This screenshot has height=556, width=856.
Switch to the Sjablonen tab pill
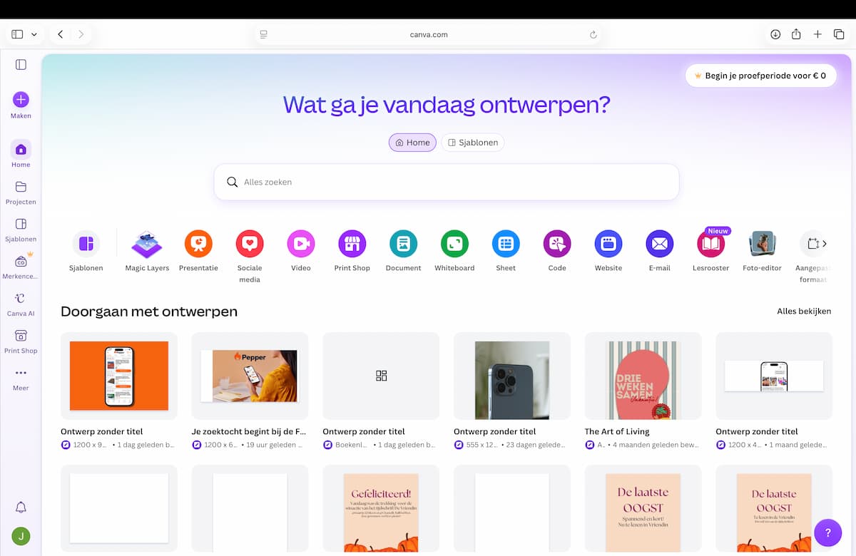point(473,143)
